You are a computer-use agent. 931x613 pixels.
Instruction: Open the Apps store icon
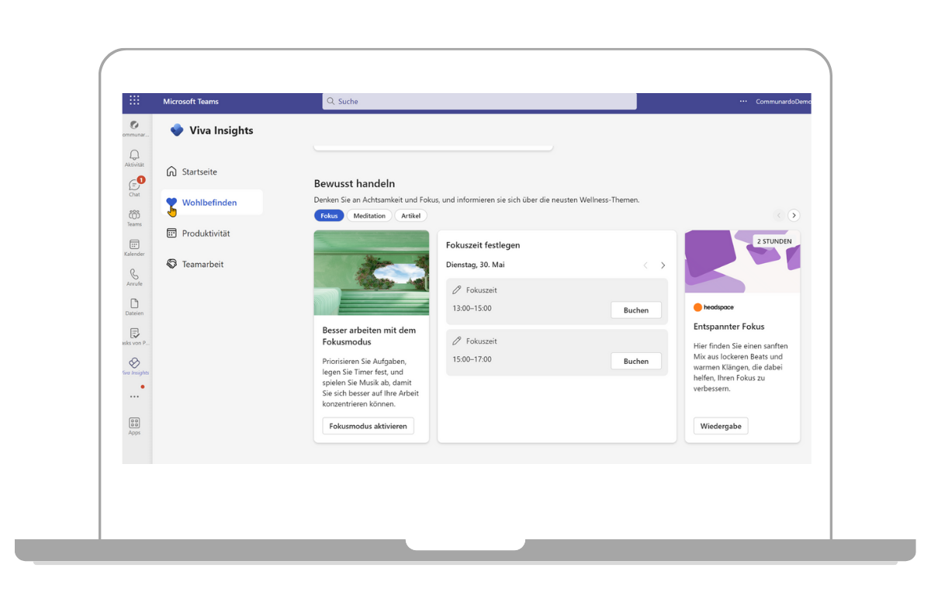[134, 425]
